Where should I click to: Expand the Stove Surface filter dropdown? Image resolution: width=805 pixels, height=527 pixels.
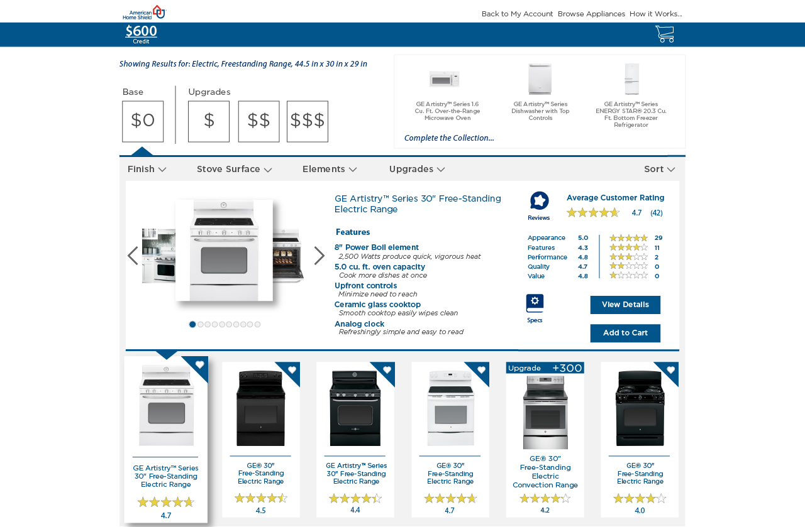pyautogui.click(x=235, y=169)
